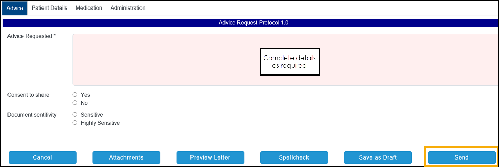Open the Patient Details tab
Viewport: 499px width, 167px height.
coord(49,8)
